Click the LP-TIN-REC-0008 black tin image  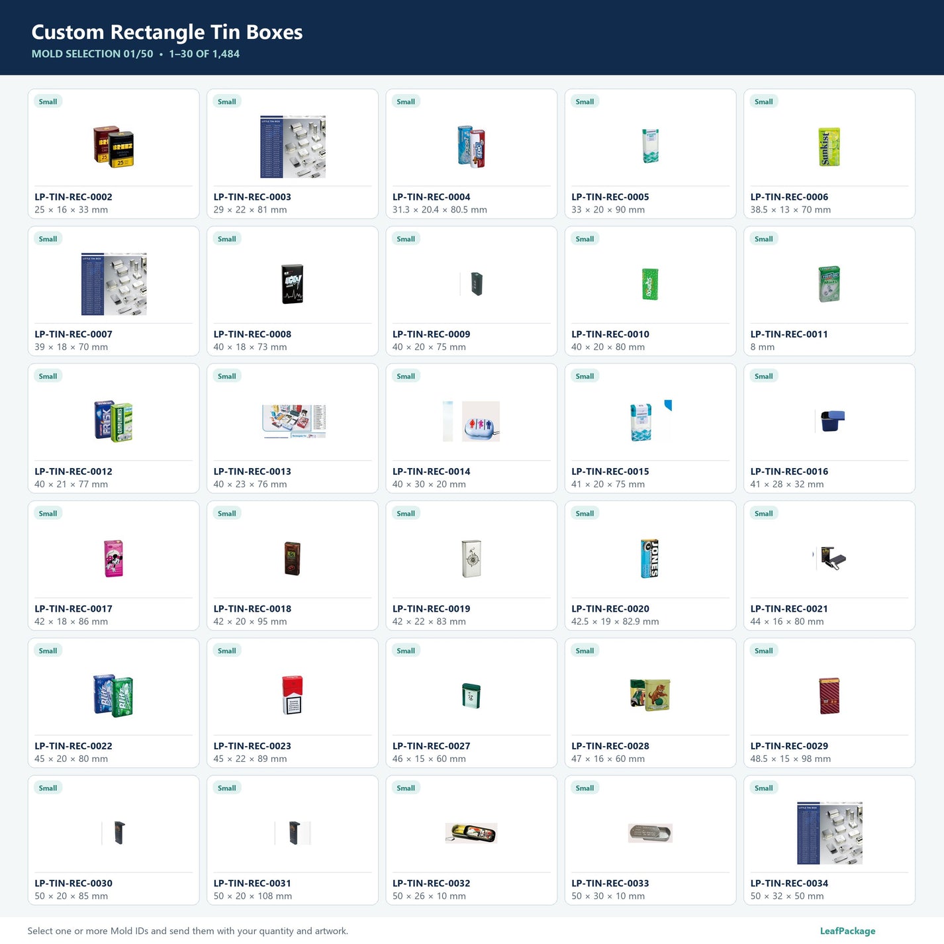pyautogui.click(x=292, y=284)
